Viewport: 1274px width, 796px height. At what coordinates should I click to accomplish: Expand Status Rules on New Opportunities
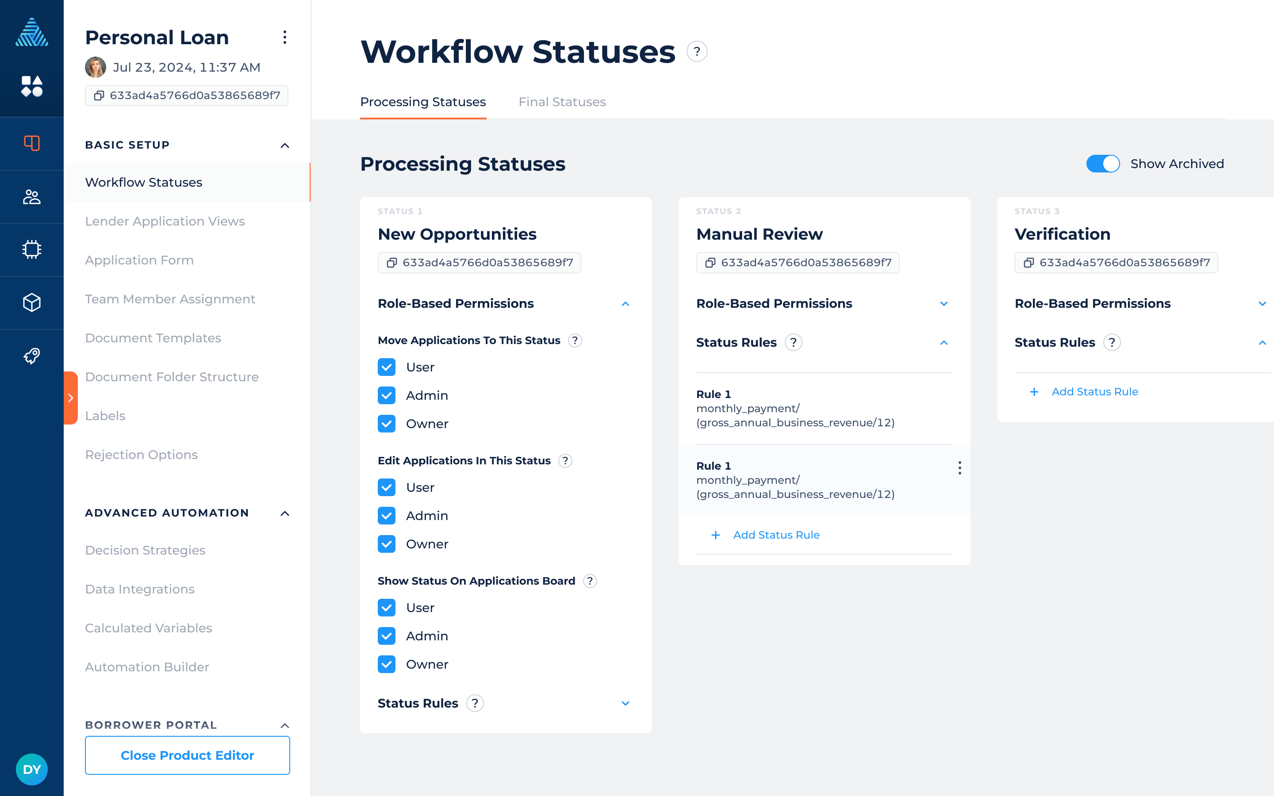[x=625, y=703]
